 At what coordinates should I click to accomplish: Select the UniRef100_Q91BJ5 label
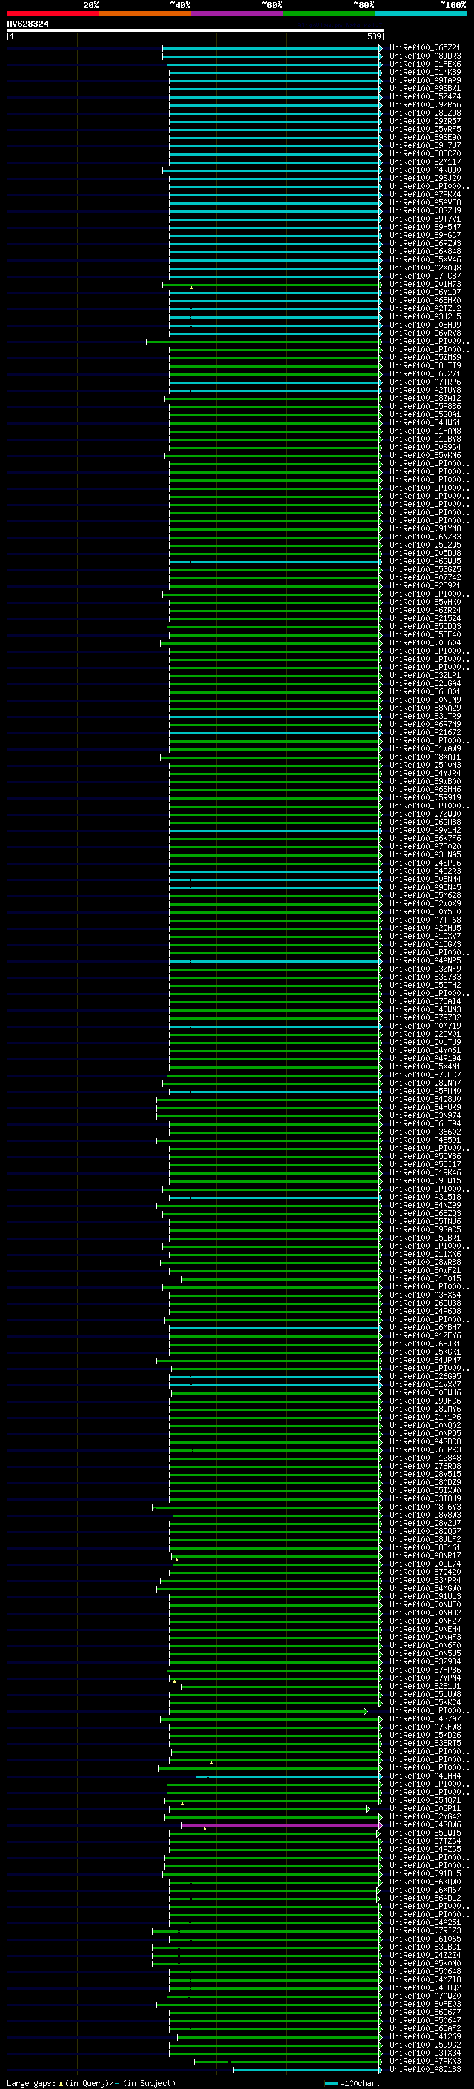click(x=424, y=1873)
